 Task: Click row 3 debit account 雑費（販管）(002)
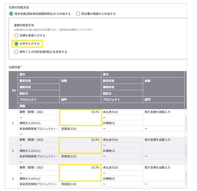coord(31,167)
